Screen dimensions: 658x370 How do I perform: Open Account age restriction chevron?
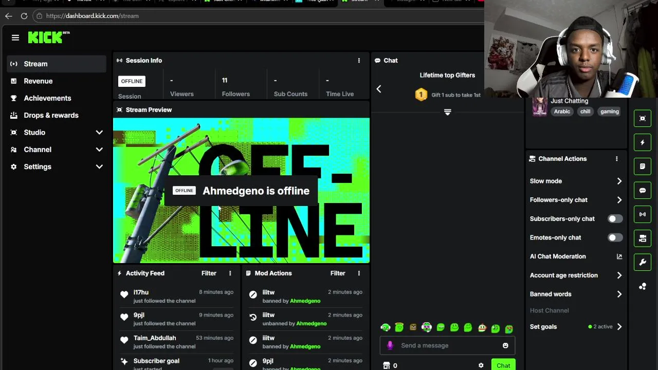click(x=619, y=275)
